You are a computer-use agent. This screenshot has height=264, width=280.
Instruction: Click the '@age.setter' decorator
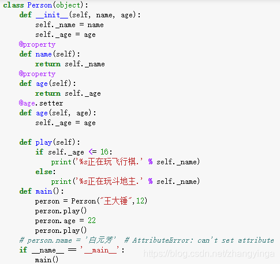(x=41, y=103)
